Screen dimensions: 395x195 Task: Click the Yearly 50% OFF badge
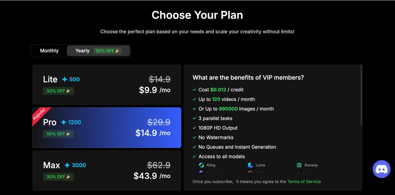(x=107, y=51)
